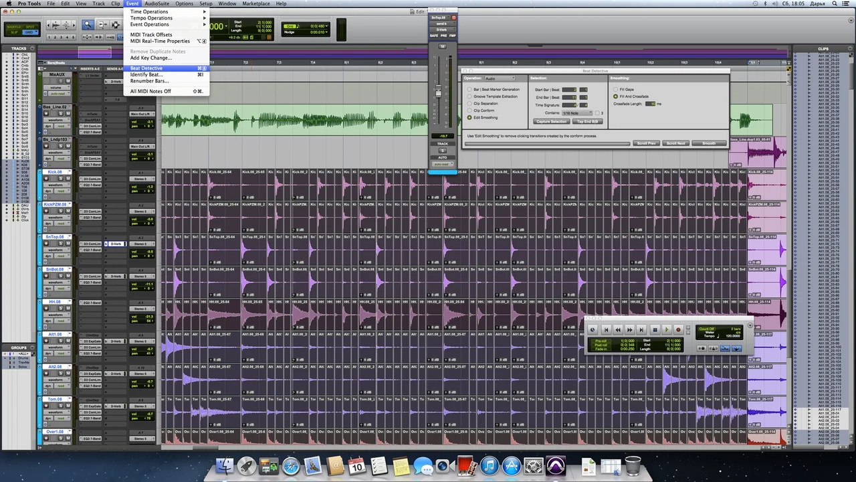Open the Tracks list header dropdown arrow
The width and height of the screenshot is (856, 482).
click(x=32, y=48)
